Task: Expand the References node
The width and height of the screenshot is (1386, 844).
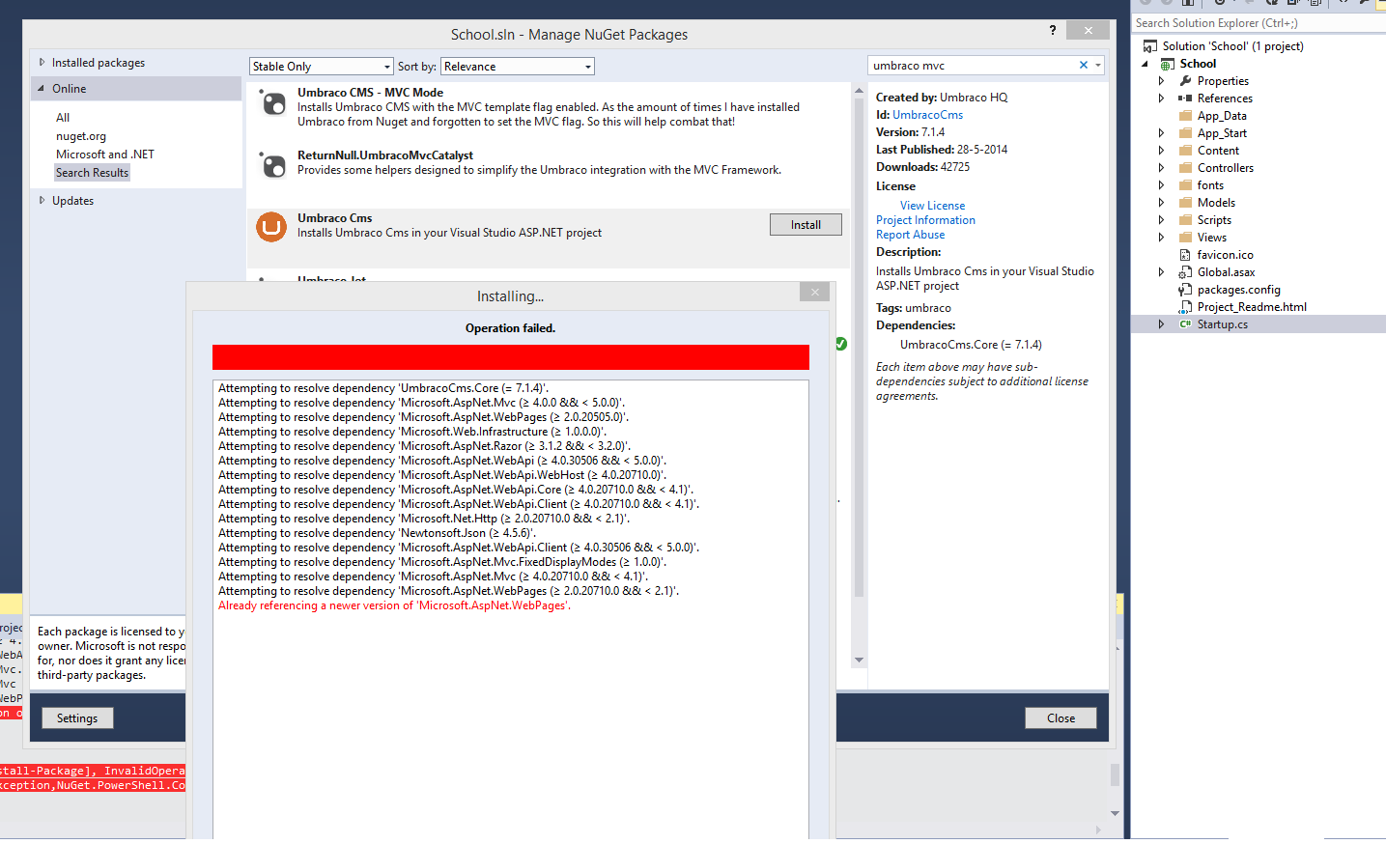Action: click(x=1162, y=98)
